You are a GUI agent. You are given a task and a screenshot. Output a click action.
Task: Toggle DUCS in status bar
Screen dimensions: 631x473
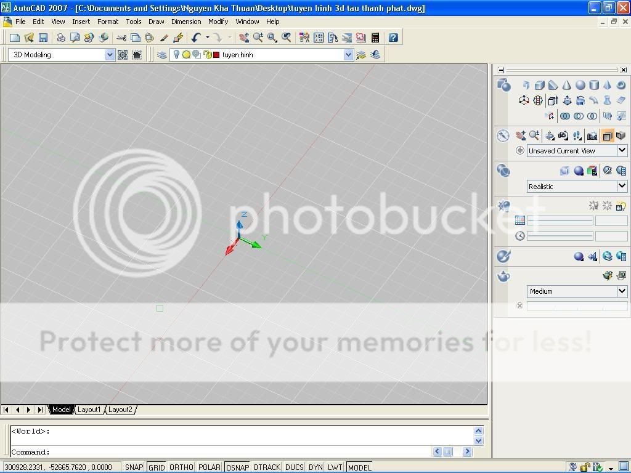coord(294,467)
